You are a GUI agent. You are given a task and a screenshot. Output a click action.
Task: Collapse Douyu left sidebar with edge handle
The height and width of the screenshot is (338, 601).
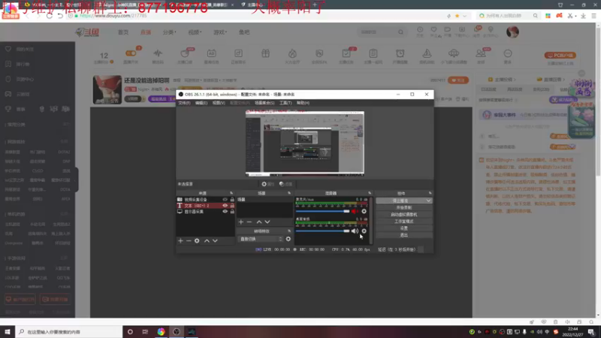tap(77, 180)
